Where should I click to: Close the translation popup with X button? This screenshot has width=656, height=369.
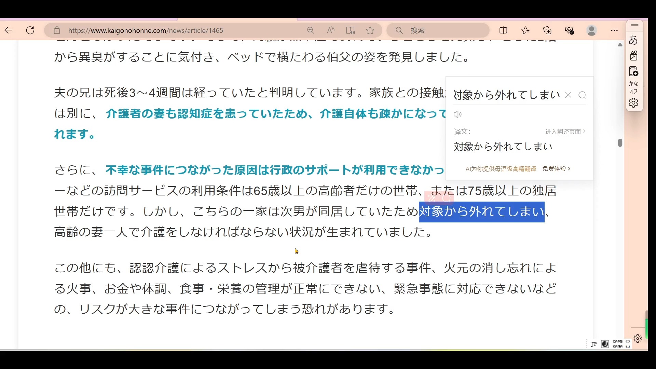click(568, 95)
